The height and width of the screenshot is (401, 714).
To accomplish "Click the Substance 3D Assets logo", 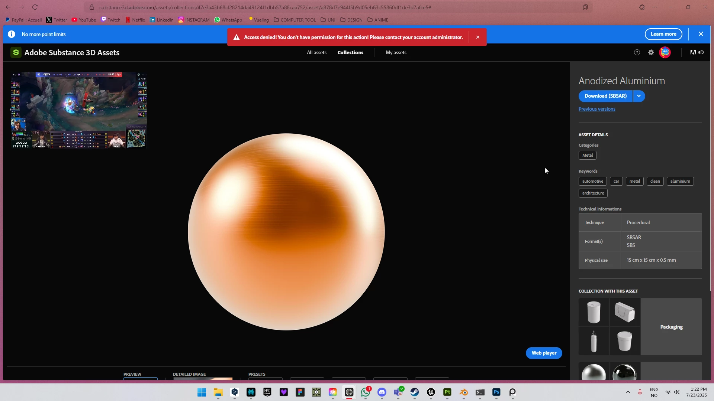I will click(x=16, y=52).
